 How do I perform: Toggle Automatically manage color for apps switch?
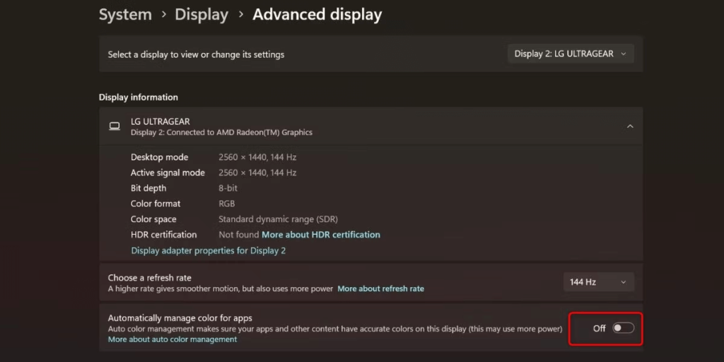623,328
